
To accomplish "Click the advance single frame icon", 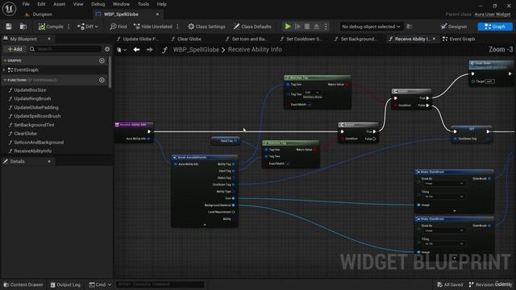I will [x=298, y=27].
